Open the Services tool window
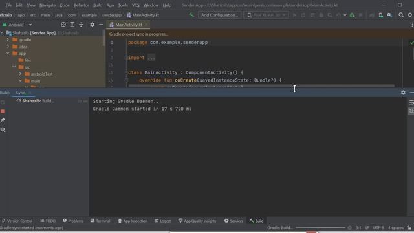This screenshot has width=414, height=233. click(234, 221)
